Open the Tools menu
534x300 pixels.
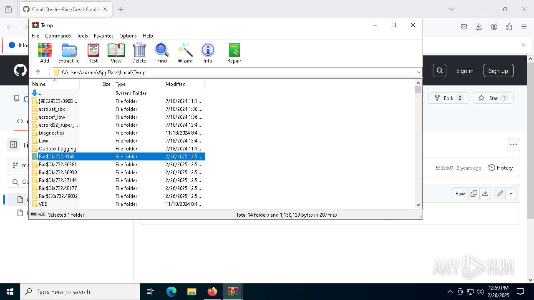[x=82, y=36]
